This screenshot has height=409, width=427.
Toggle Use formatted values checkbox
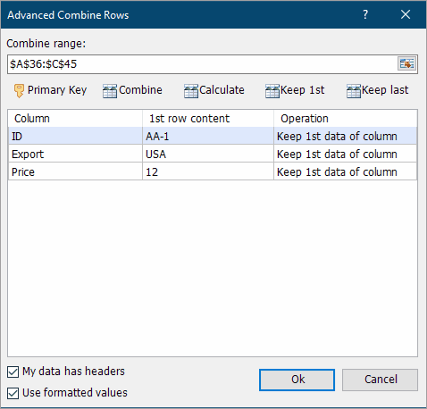13,393
